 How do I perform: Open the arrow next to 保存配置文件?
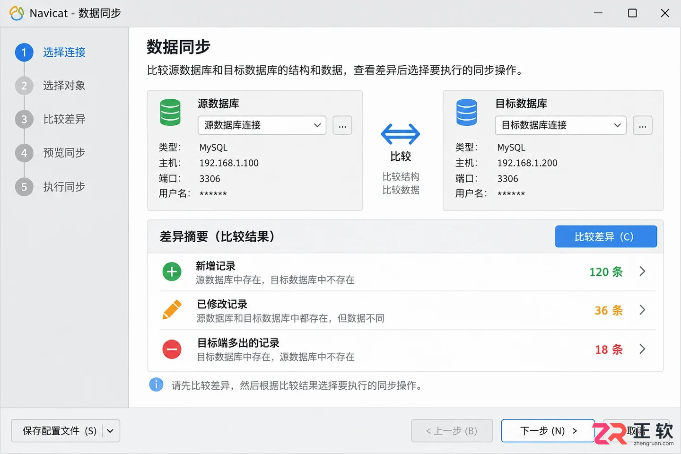[x=110, y=431]
